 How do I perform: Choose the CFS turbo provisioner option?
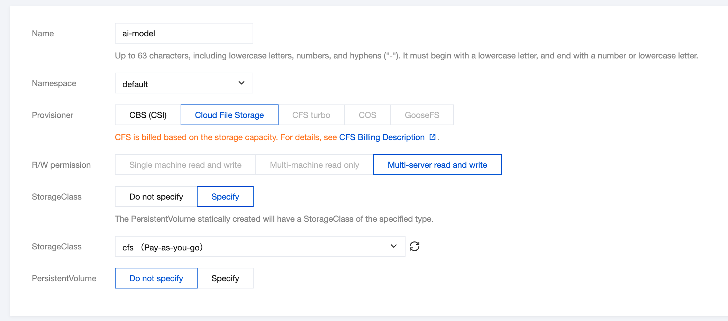[311, 115]
